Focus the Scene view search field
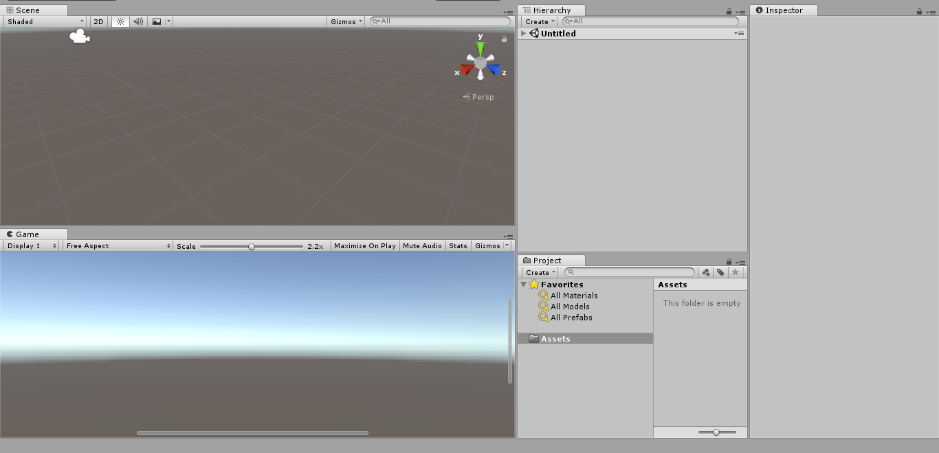The height and width of the screenshot is (453, 939). pos(440,21)
